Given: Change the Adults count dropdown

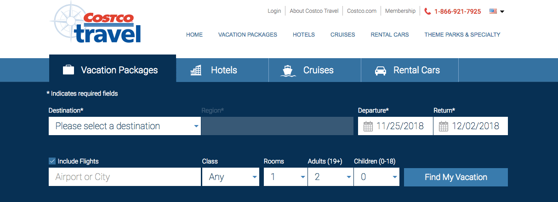Looking at the screenshot, I should tap(330, 177).
